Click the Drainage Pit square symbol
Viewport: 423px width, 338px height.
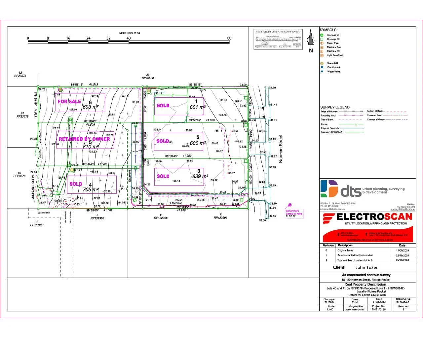pyautogui.click(x=322, y=39)
